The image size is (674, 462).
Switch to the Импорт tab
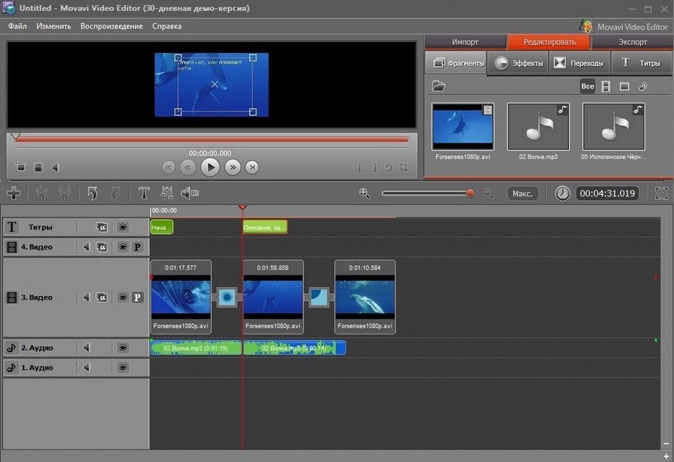[x=465, y=41]
